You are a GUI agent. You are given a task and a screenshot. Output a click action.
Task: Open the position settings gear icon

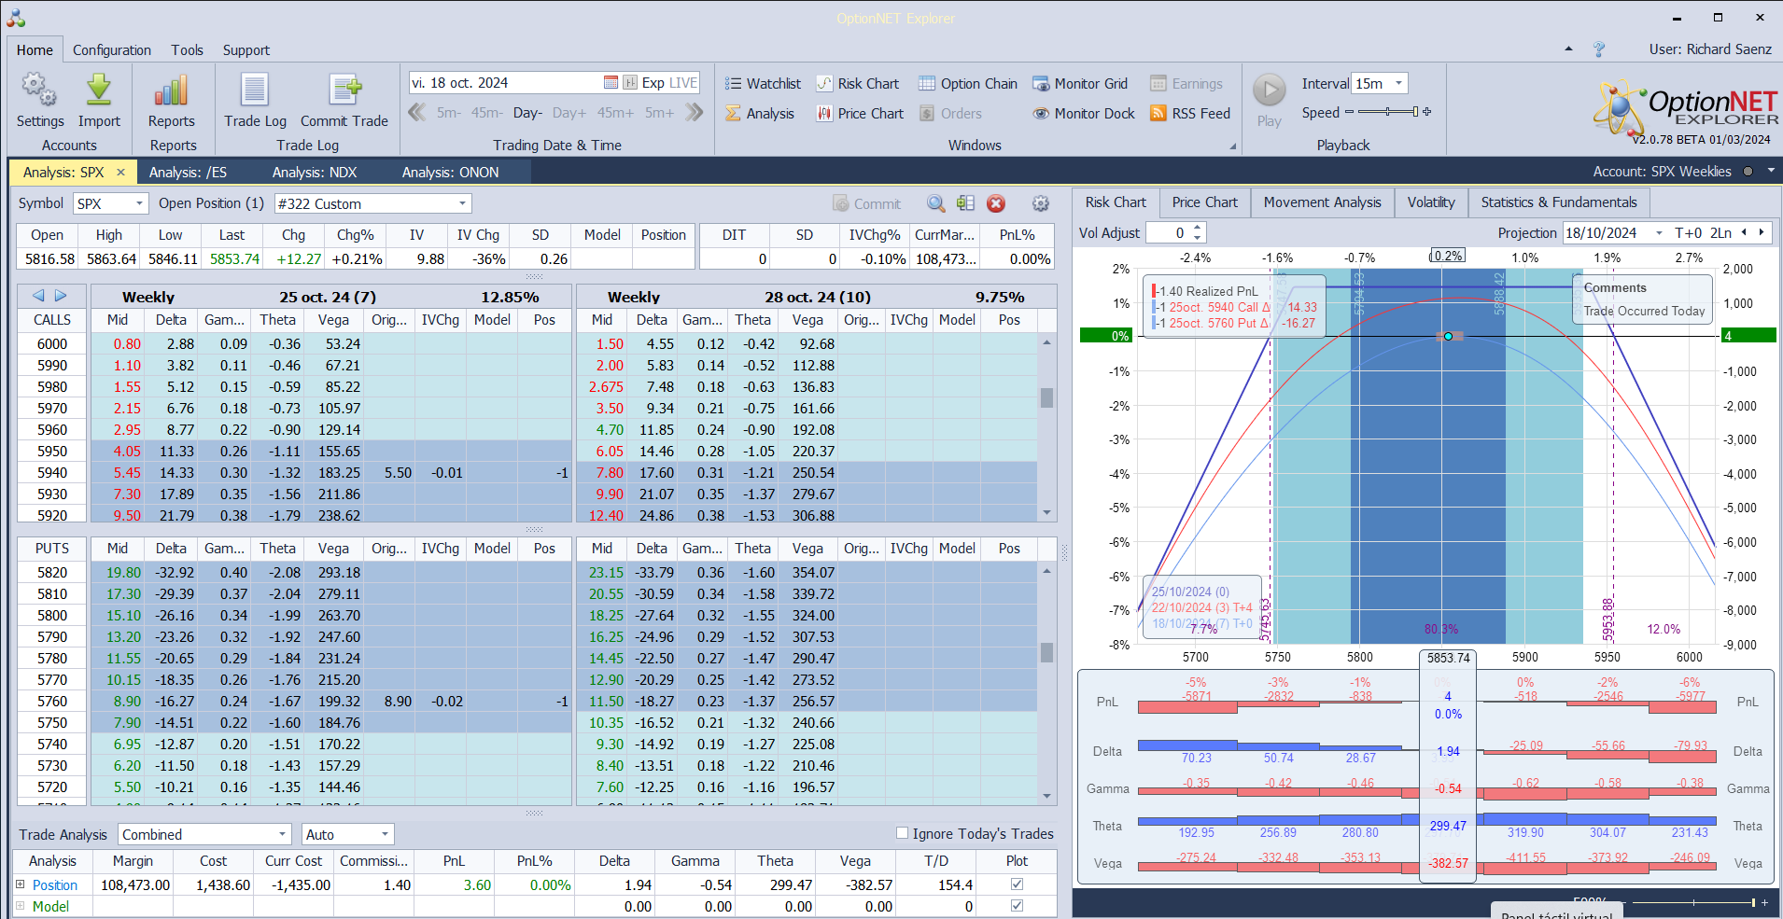(1041, 203)
